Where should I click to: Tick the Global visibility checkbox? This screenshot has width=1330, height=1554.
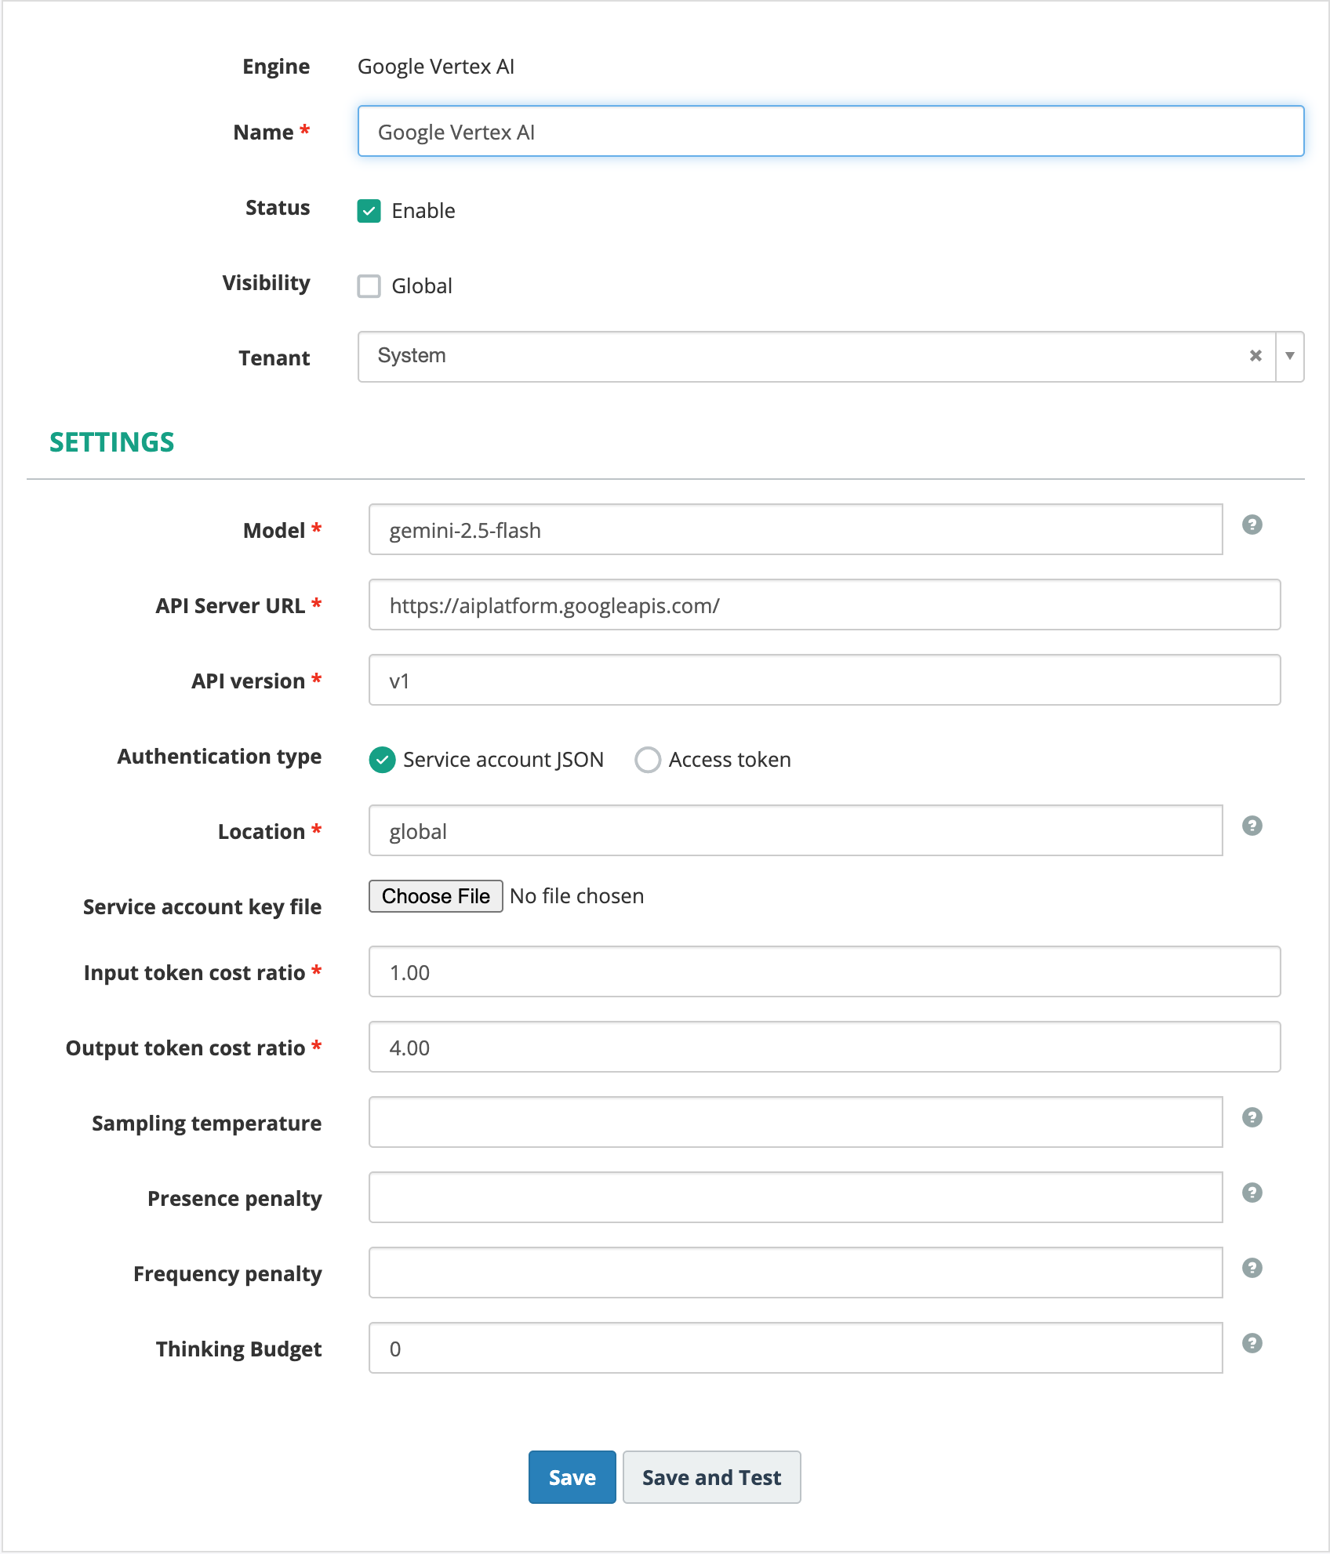(369, 286)
